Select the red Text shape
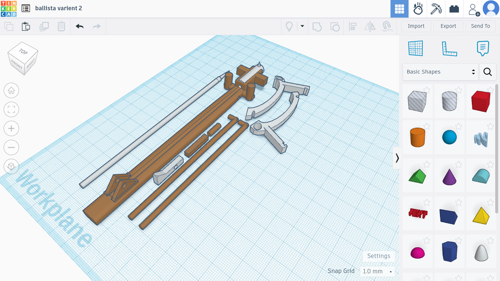This screenshot has width=500, height=281. pos(418,213)
